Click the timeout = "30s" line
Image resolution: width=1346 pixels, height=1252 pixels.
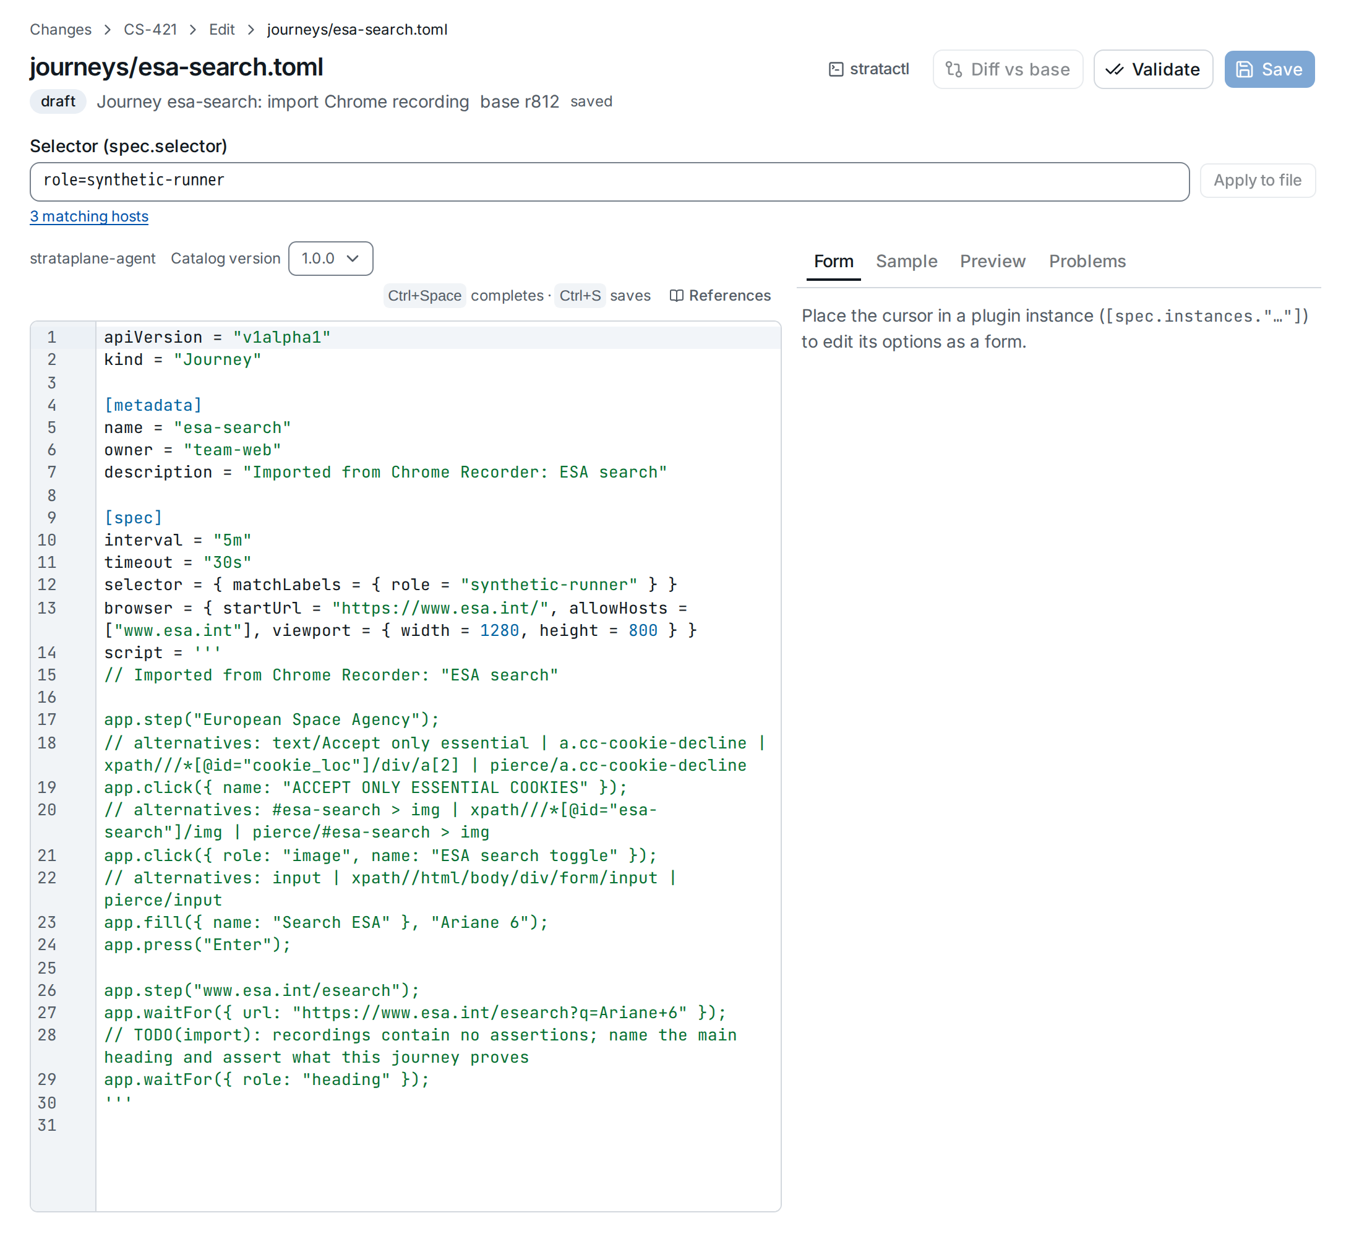(x=178, y=562)
